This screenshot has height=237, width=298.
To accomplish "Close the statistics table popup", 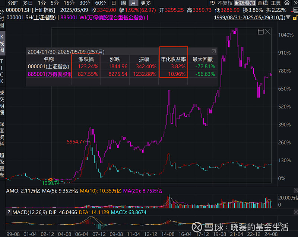I will [213, 51].
